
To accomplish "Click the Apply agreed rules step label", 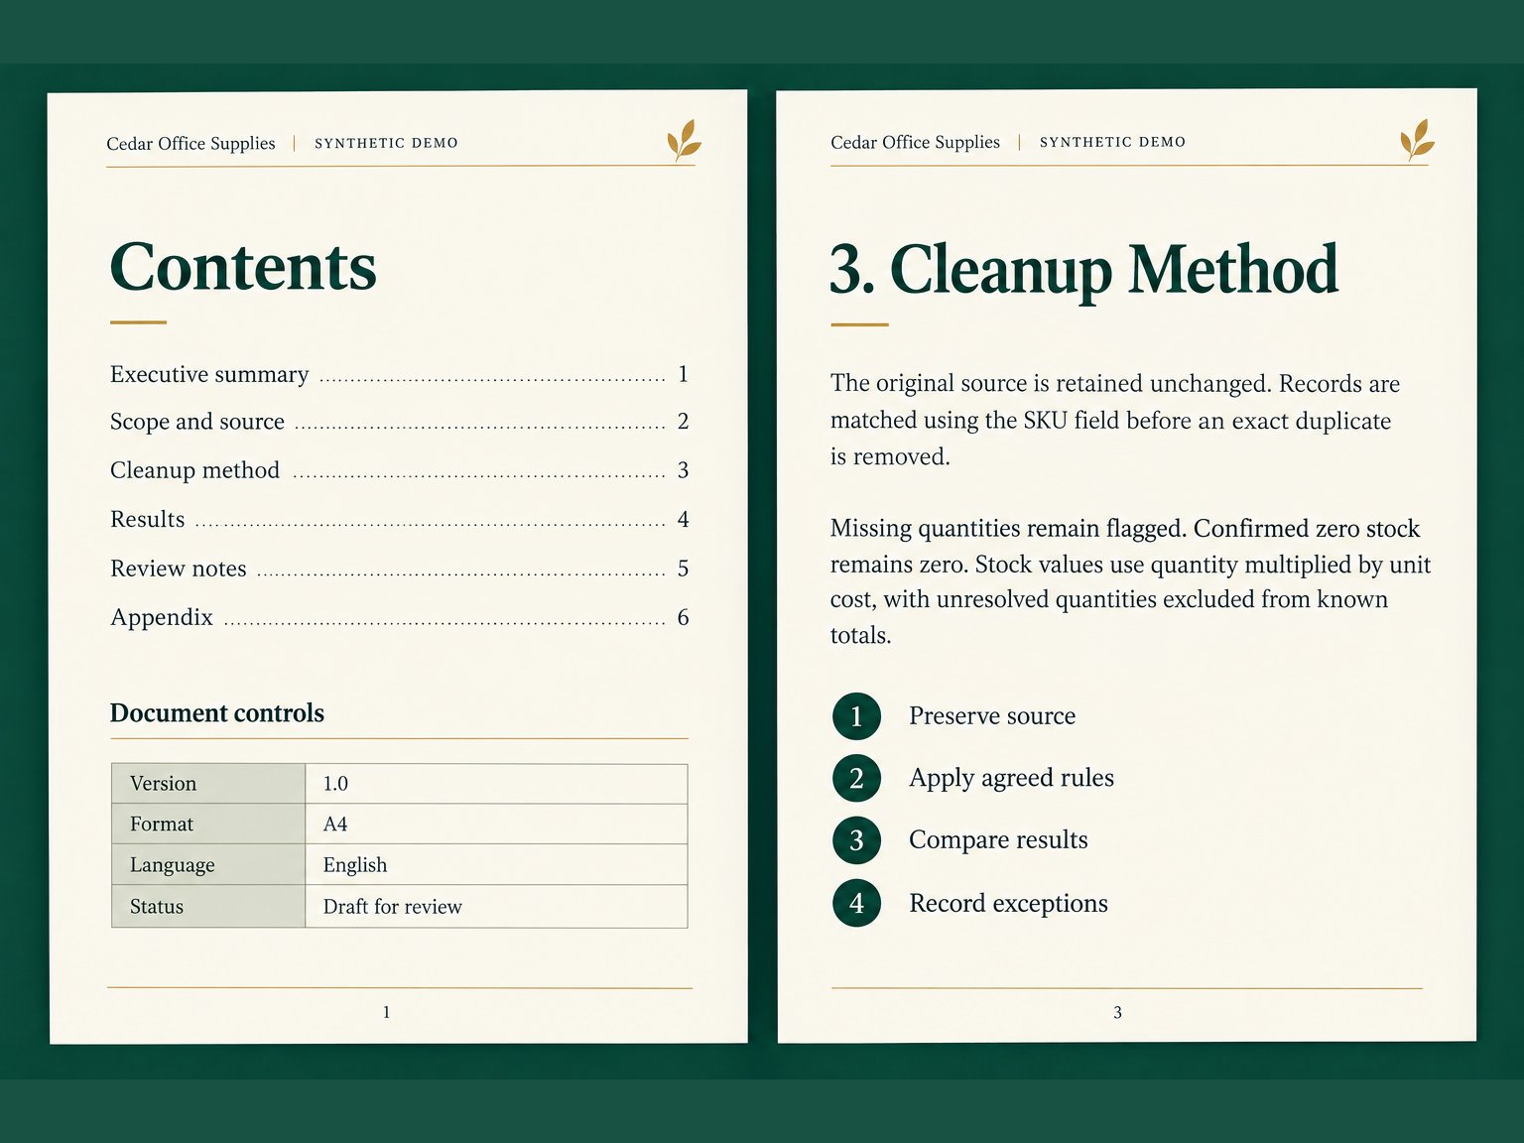I will pyautogui.click(x=1011, y=778).
